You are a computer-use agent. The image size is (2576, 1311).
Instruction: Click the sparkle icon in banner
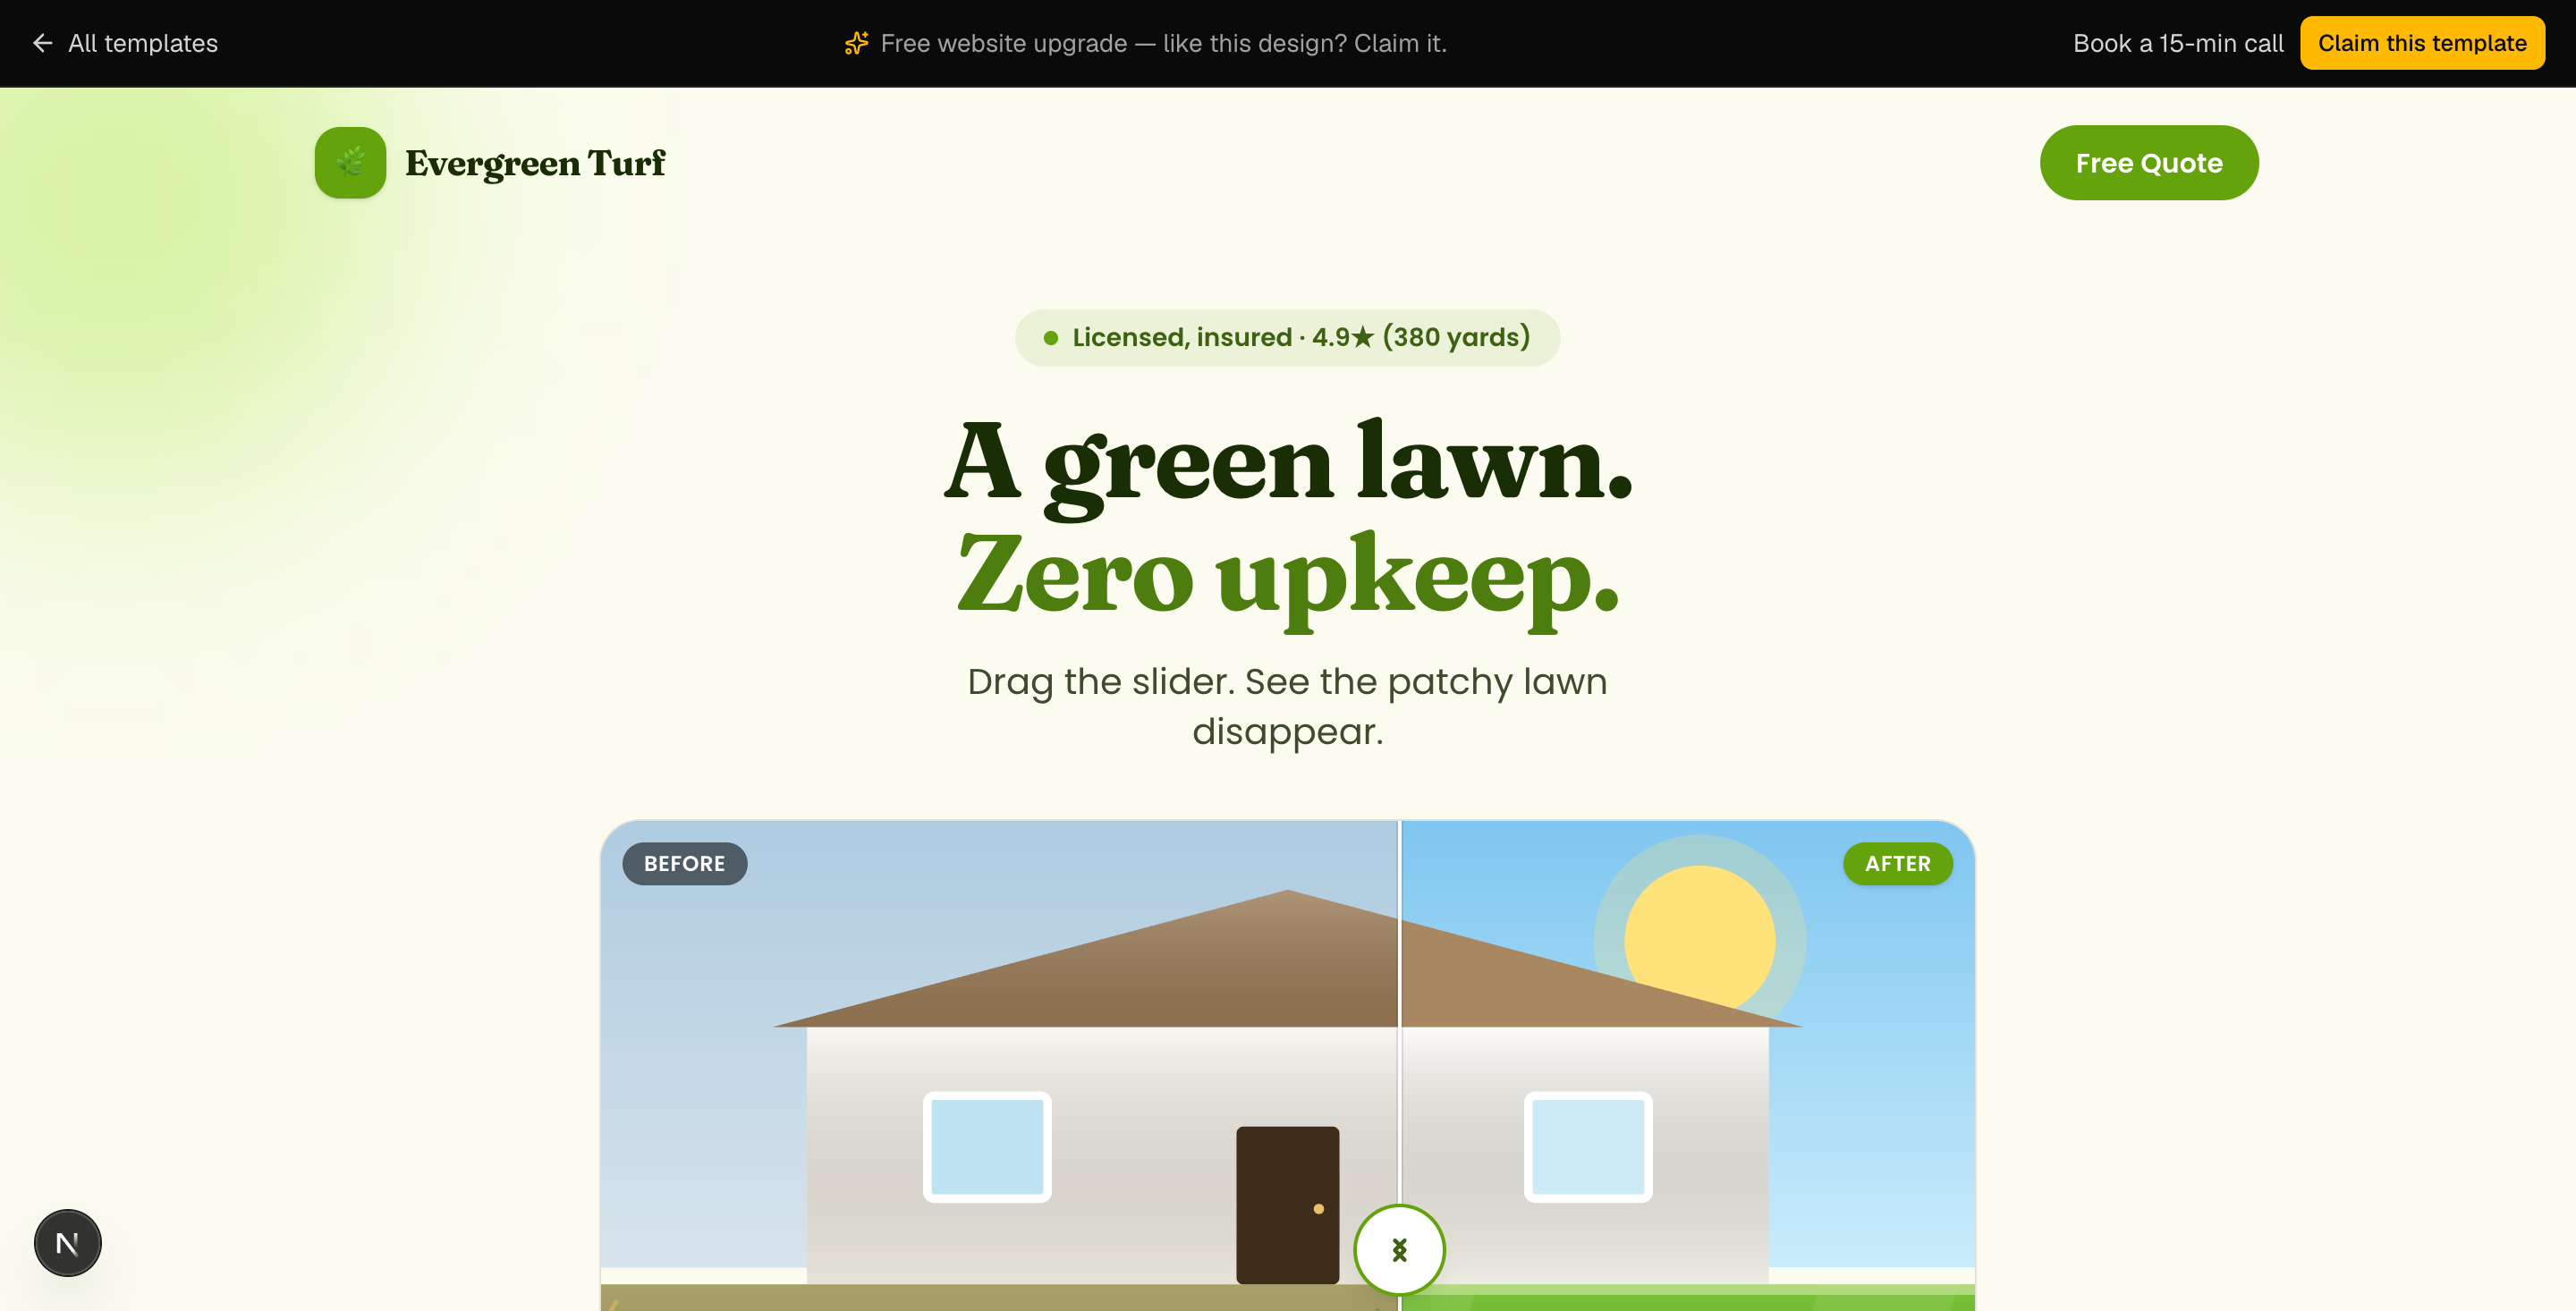pyautogui.click(x=856, y=43)
